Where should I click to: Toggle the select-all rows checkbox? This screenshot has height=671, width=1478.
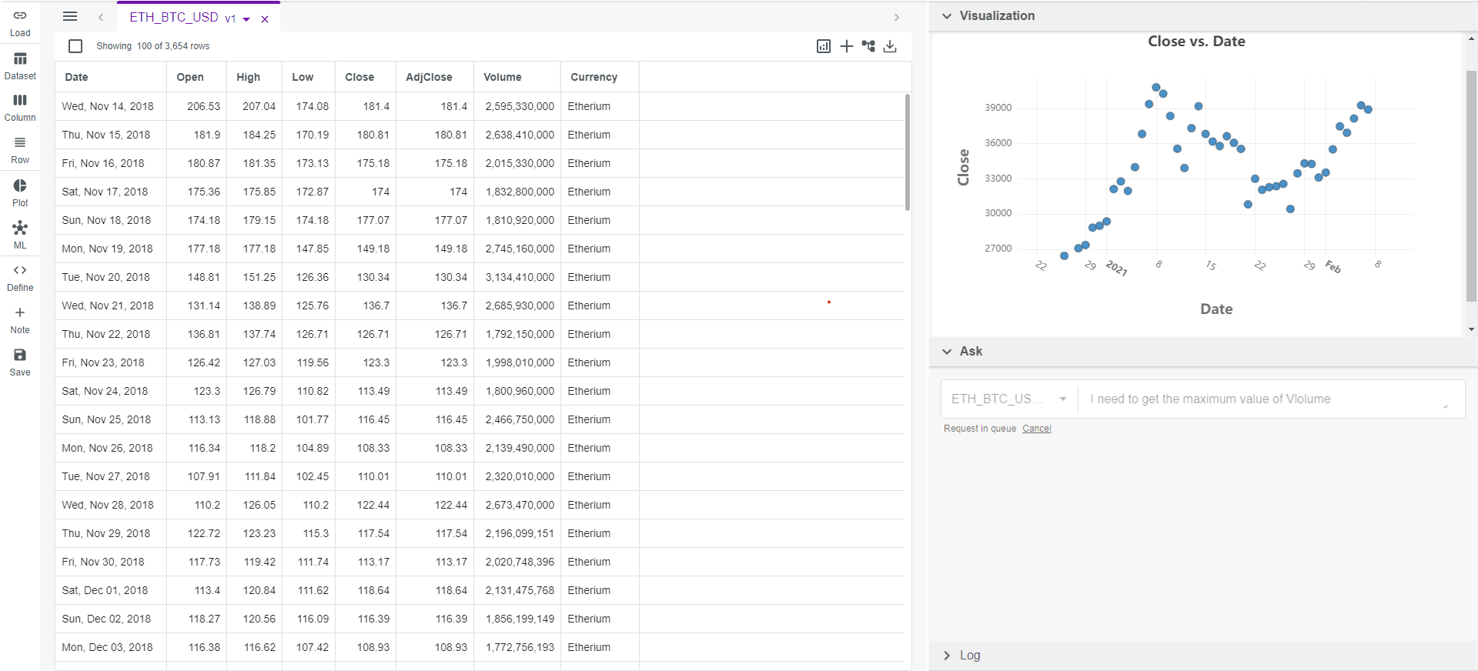[x=75, y=46]
